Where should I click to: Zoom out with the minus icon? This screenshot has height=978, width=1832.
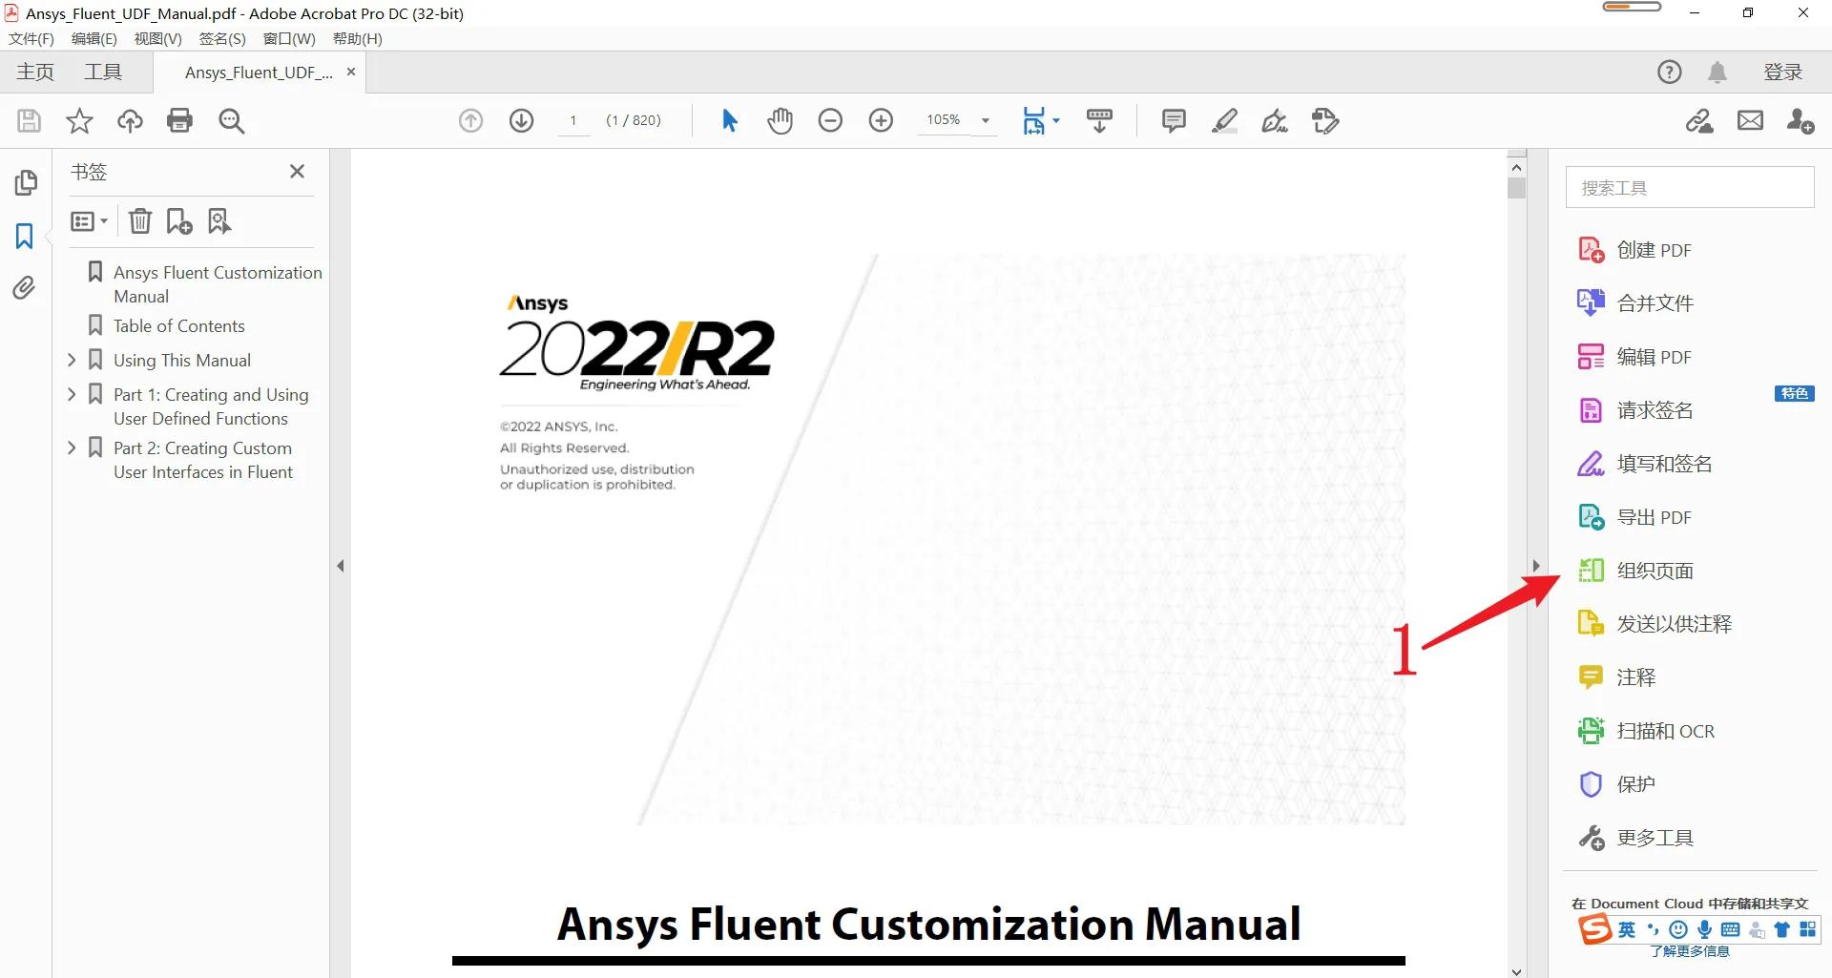point(830,120)
